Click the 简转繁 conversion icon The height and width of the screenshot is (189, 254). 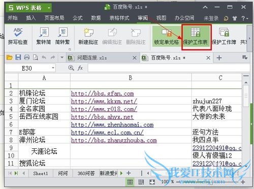click(x=62, y=33)
